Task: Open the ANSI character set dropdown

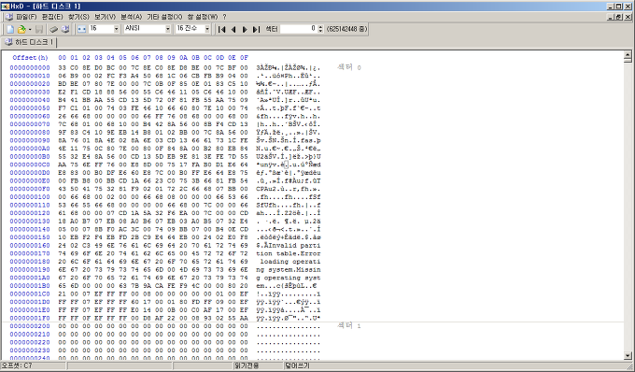Action: pyautogui.click(x=168, y=29)
